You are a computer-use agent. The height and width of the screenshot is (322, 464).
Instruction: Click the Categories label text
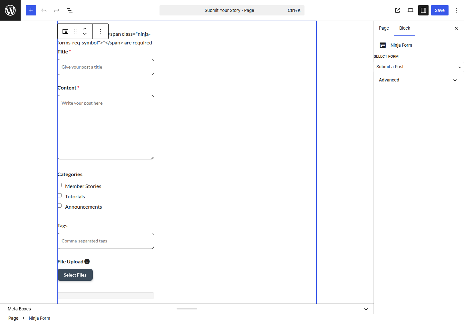(x=70, y=174)
